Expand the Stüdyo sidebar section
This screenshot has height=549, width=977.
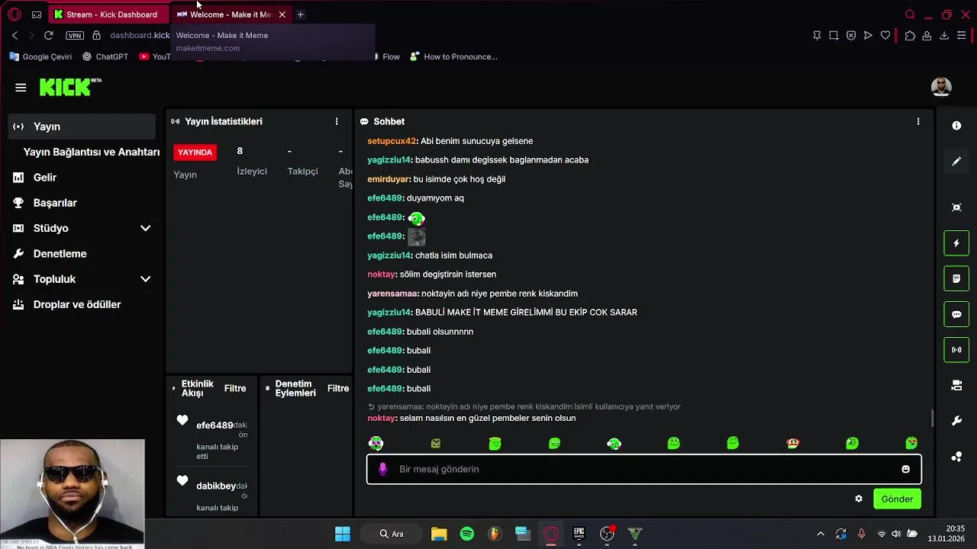145,228
